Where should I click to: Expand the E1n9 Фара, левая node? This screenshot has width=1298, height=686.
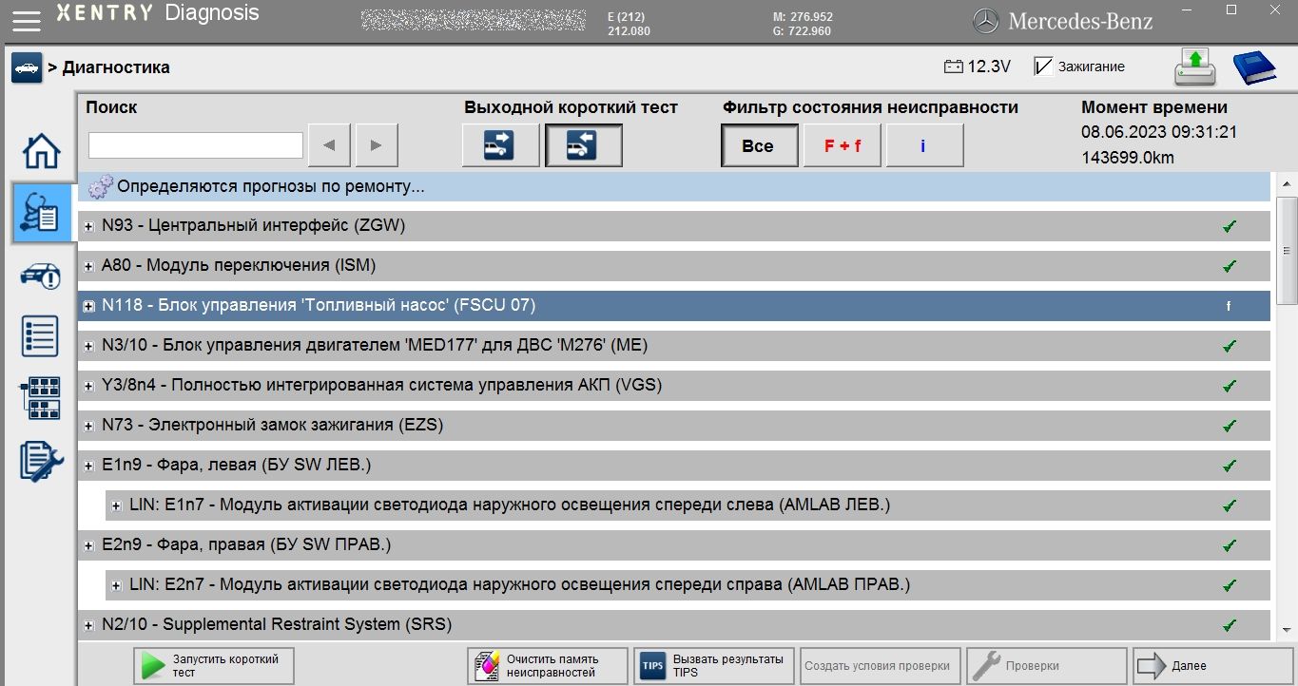pyautogui.click(x=89, y=466)
